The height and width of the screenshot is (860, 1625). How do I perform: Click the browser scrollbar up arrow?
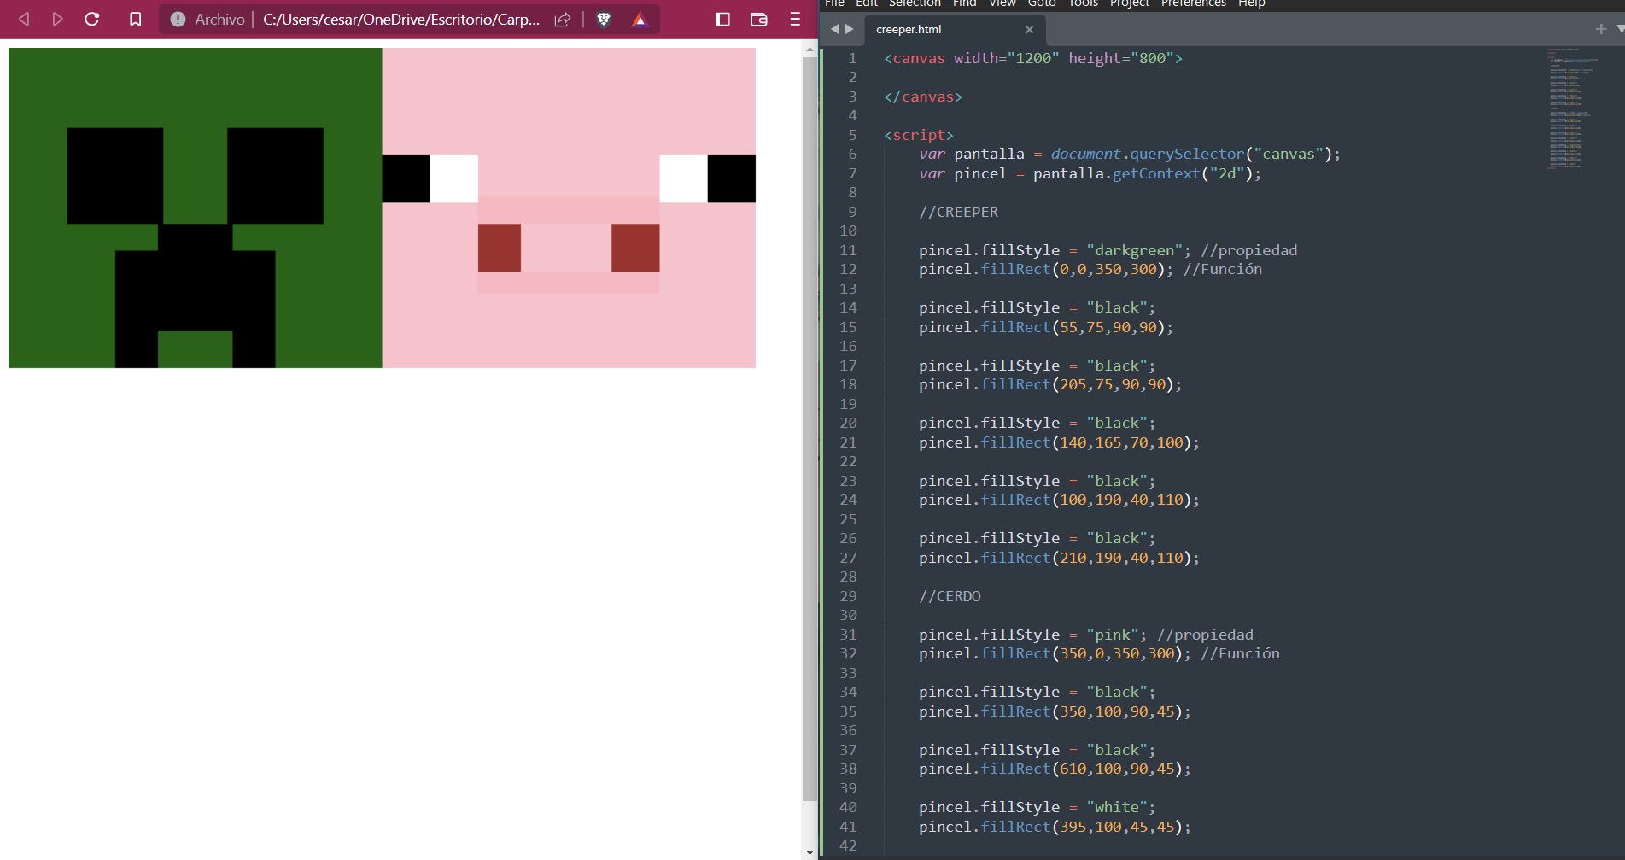(x=810, y=50)
